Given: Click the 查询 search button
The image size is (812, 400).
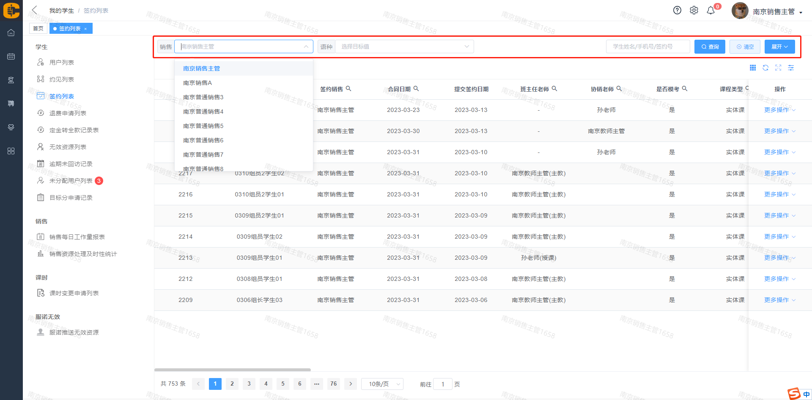Looking at the screenshot, I should pyautogui.click(x=710, y=46).
